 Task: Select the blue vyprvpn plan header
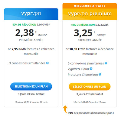click(31, 14)
